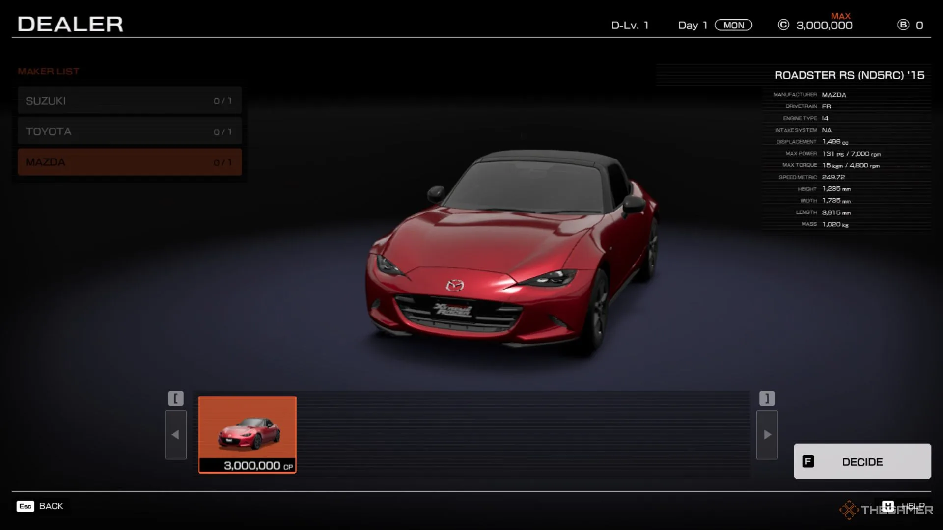Click the MON weekday badge
The image size is (943, 530).
(x=733, y=25)
